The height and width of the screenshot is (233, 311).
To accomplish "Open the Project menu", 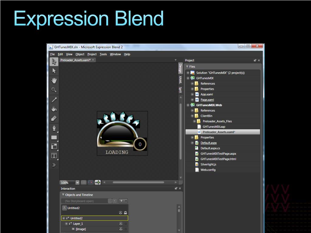I will pos(92,54).
